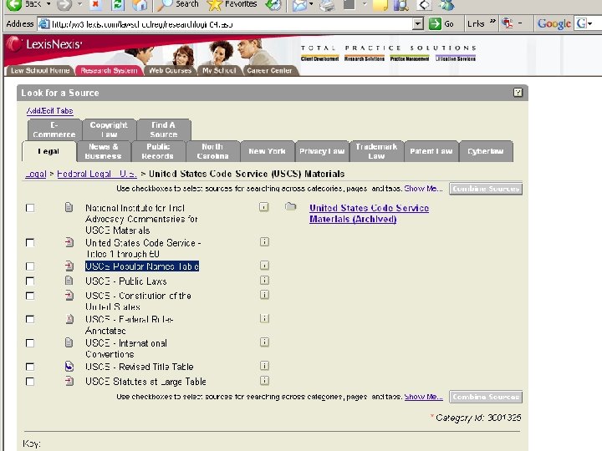Click the top Show Me link
The image size is (602, 451).
pos(423,189)
